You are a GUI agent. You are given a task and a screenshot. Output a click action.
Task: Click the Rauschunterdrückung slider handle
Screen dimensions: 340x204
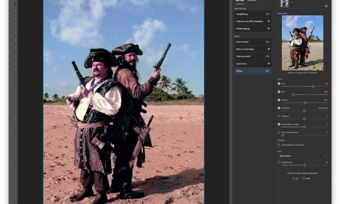coord(283,135)
